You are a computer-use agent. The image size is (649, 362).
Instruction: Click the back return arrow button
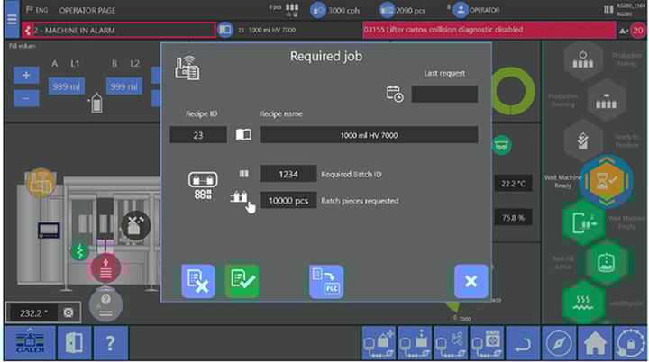pos(519,343)
